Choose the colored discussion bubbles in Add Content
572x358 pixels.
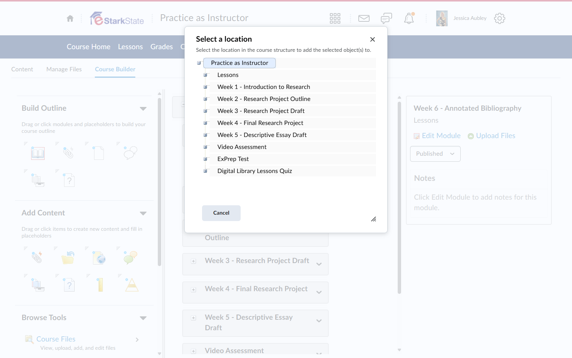(130, 257)
